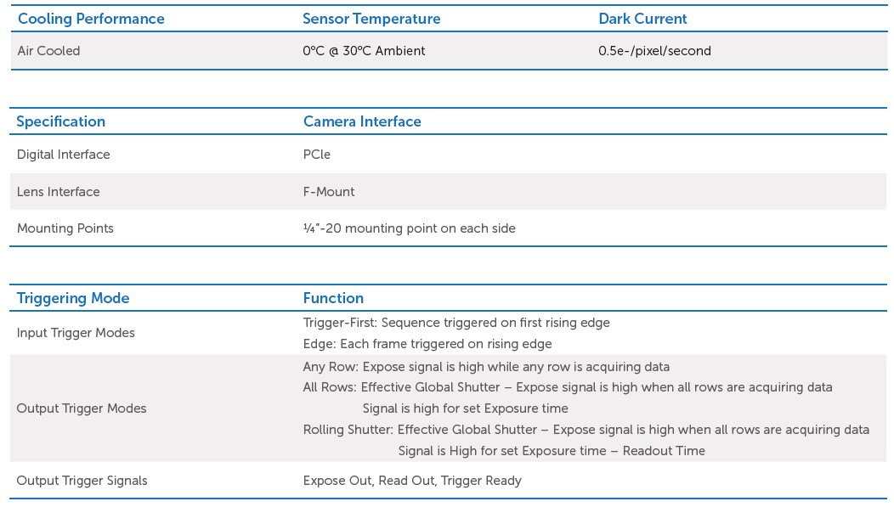The height and width of the screenshot is (507, 894).
Task: Click the Cooling Performance column header
Action: (x=91, y=19)
